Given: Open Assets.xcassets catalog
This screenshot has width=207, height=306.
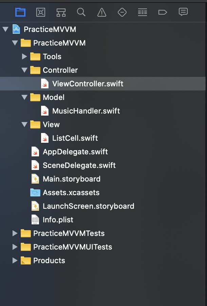Looking at the screenshot, I should pos(71,192).
